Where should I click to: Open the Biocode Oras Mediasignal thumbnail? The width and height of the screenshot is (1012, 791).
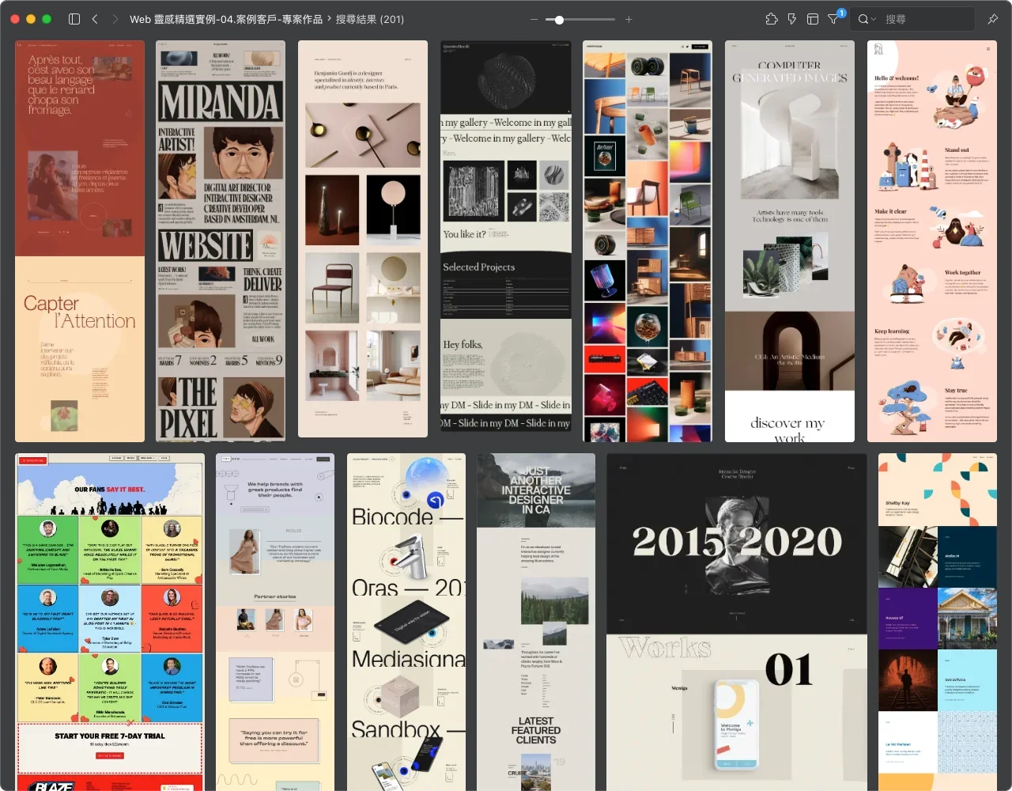point(406,622)
